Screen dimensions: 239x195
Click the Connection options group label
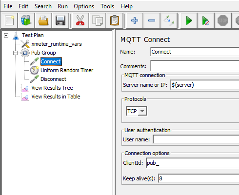[147, 153]
